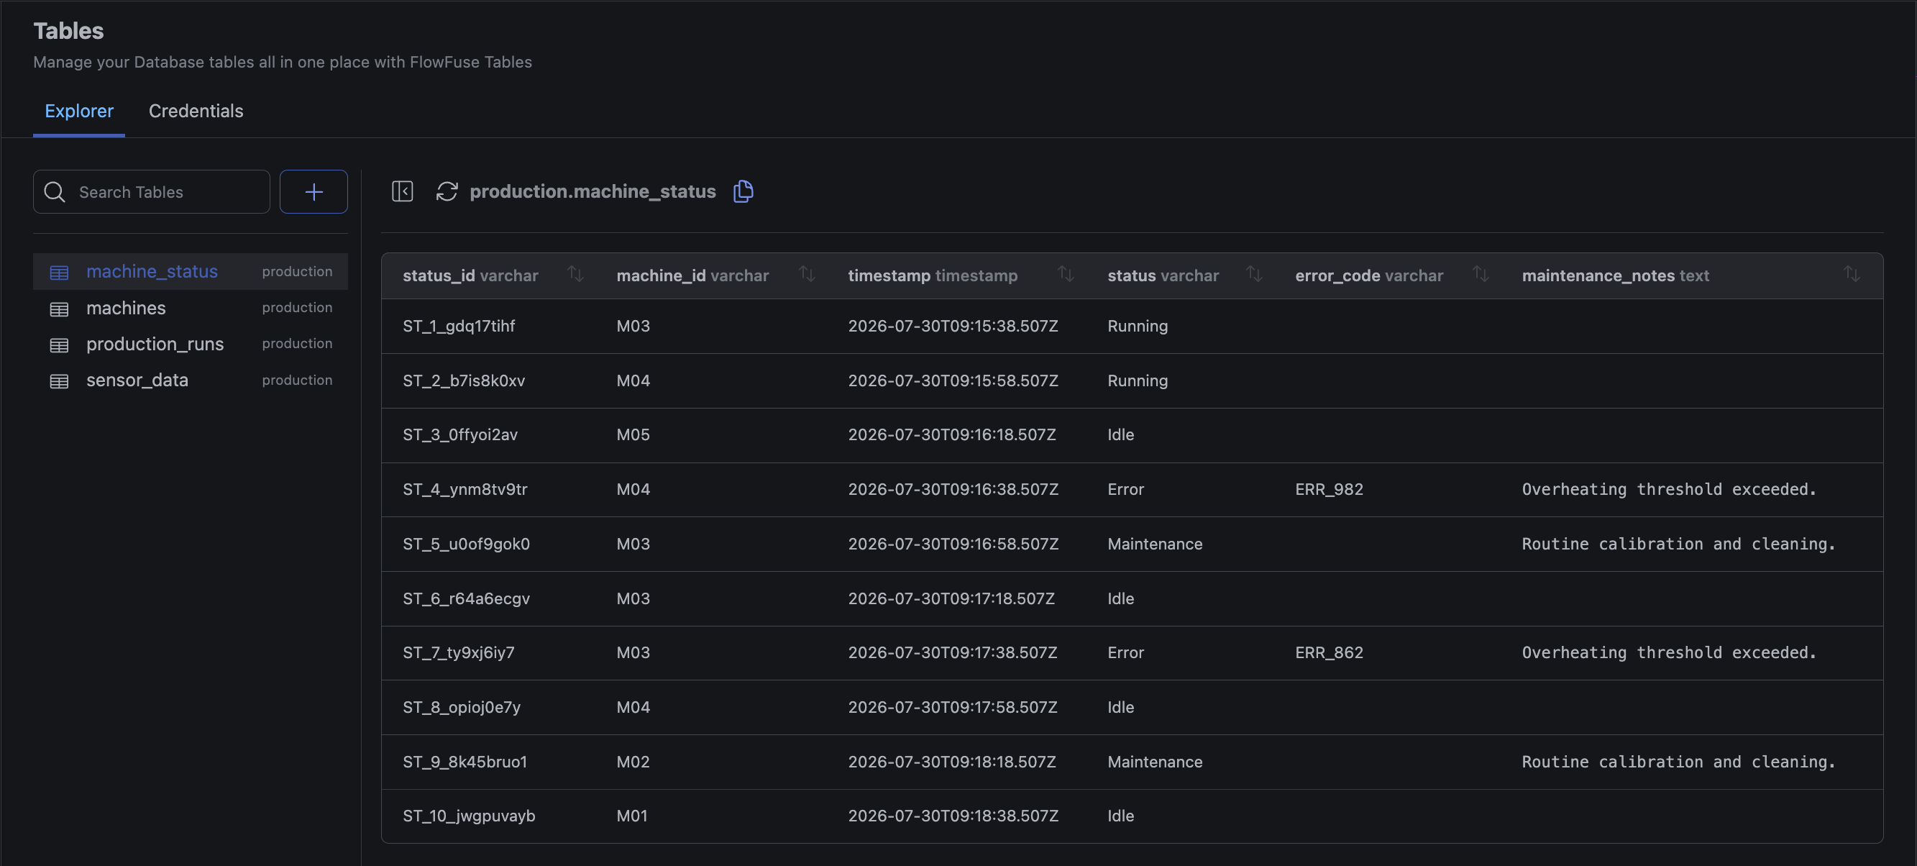Click the Tables page heading

click(68, 30)
